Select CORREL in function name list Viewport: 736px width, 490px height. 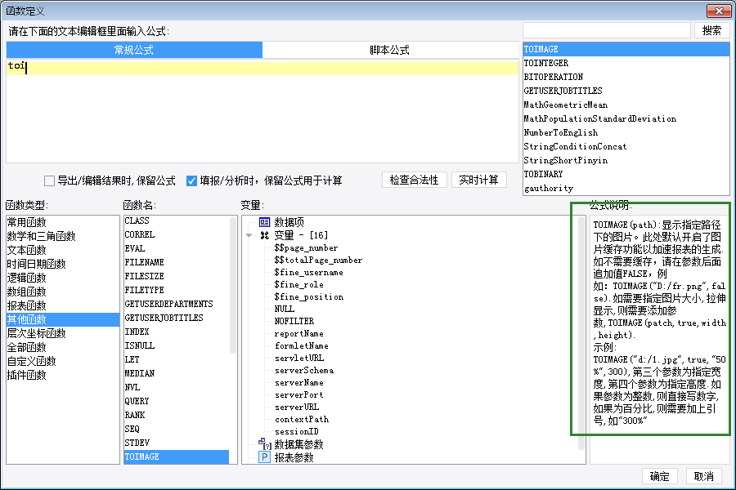tap(177, 234)
